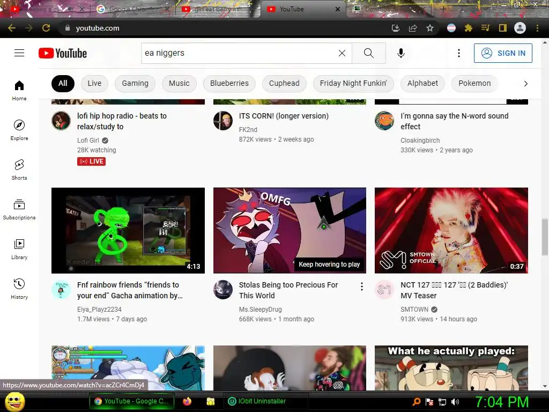Open the Ms.SleepyDrug channel avatar
Image resolution: width=549 pixels, height=412 pixels.
point(223,289)
